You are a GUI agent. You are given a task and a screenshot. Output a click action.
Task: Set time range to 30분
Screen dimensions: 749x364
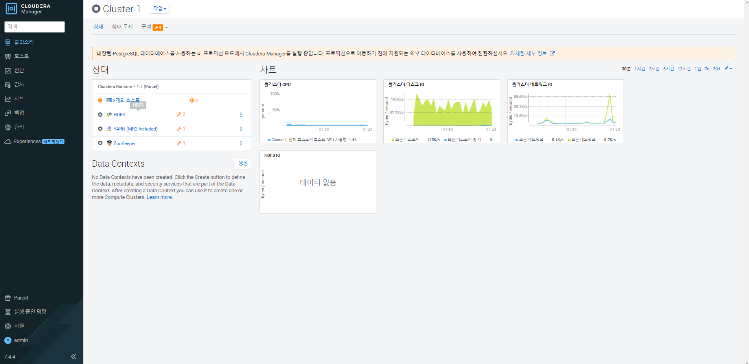tap(626, 69)
